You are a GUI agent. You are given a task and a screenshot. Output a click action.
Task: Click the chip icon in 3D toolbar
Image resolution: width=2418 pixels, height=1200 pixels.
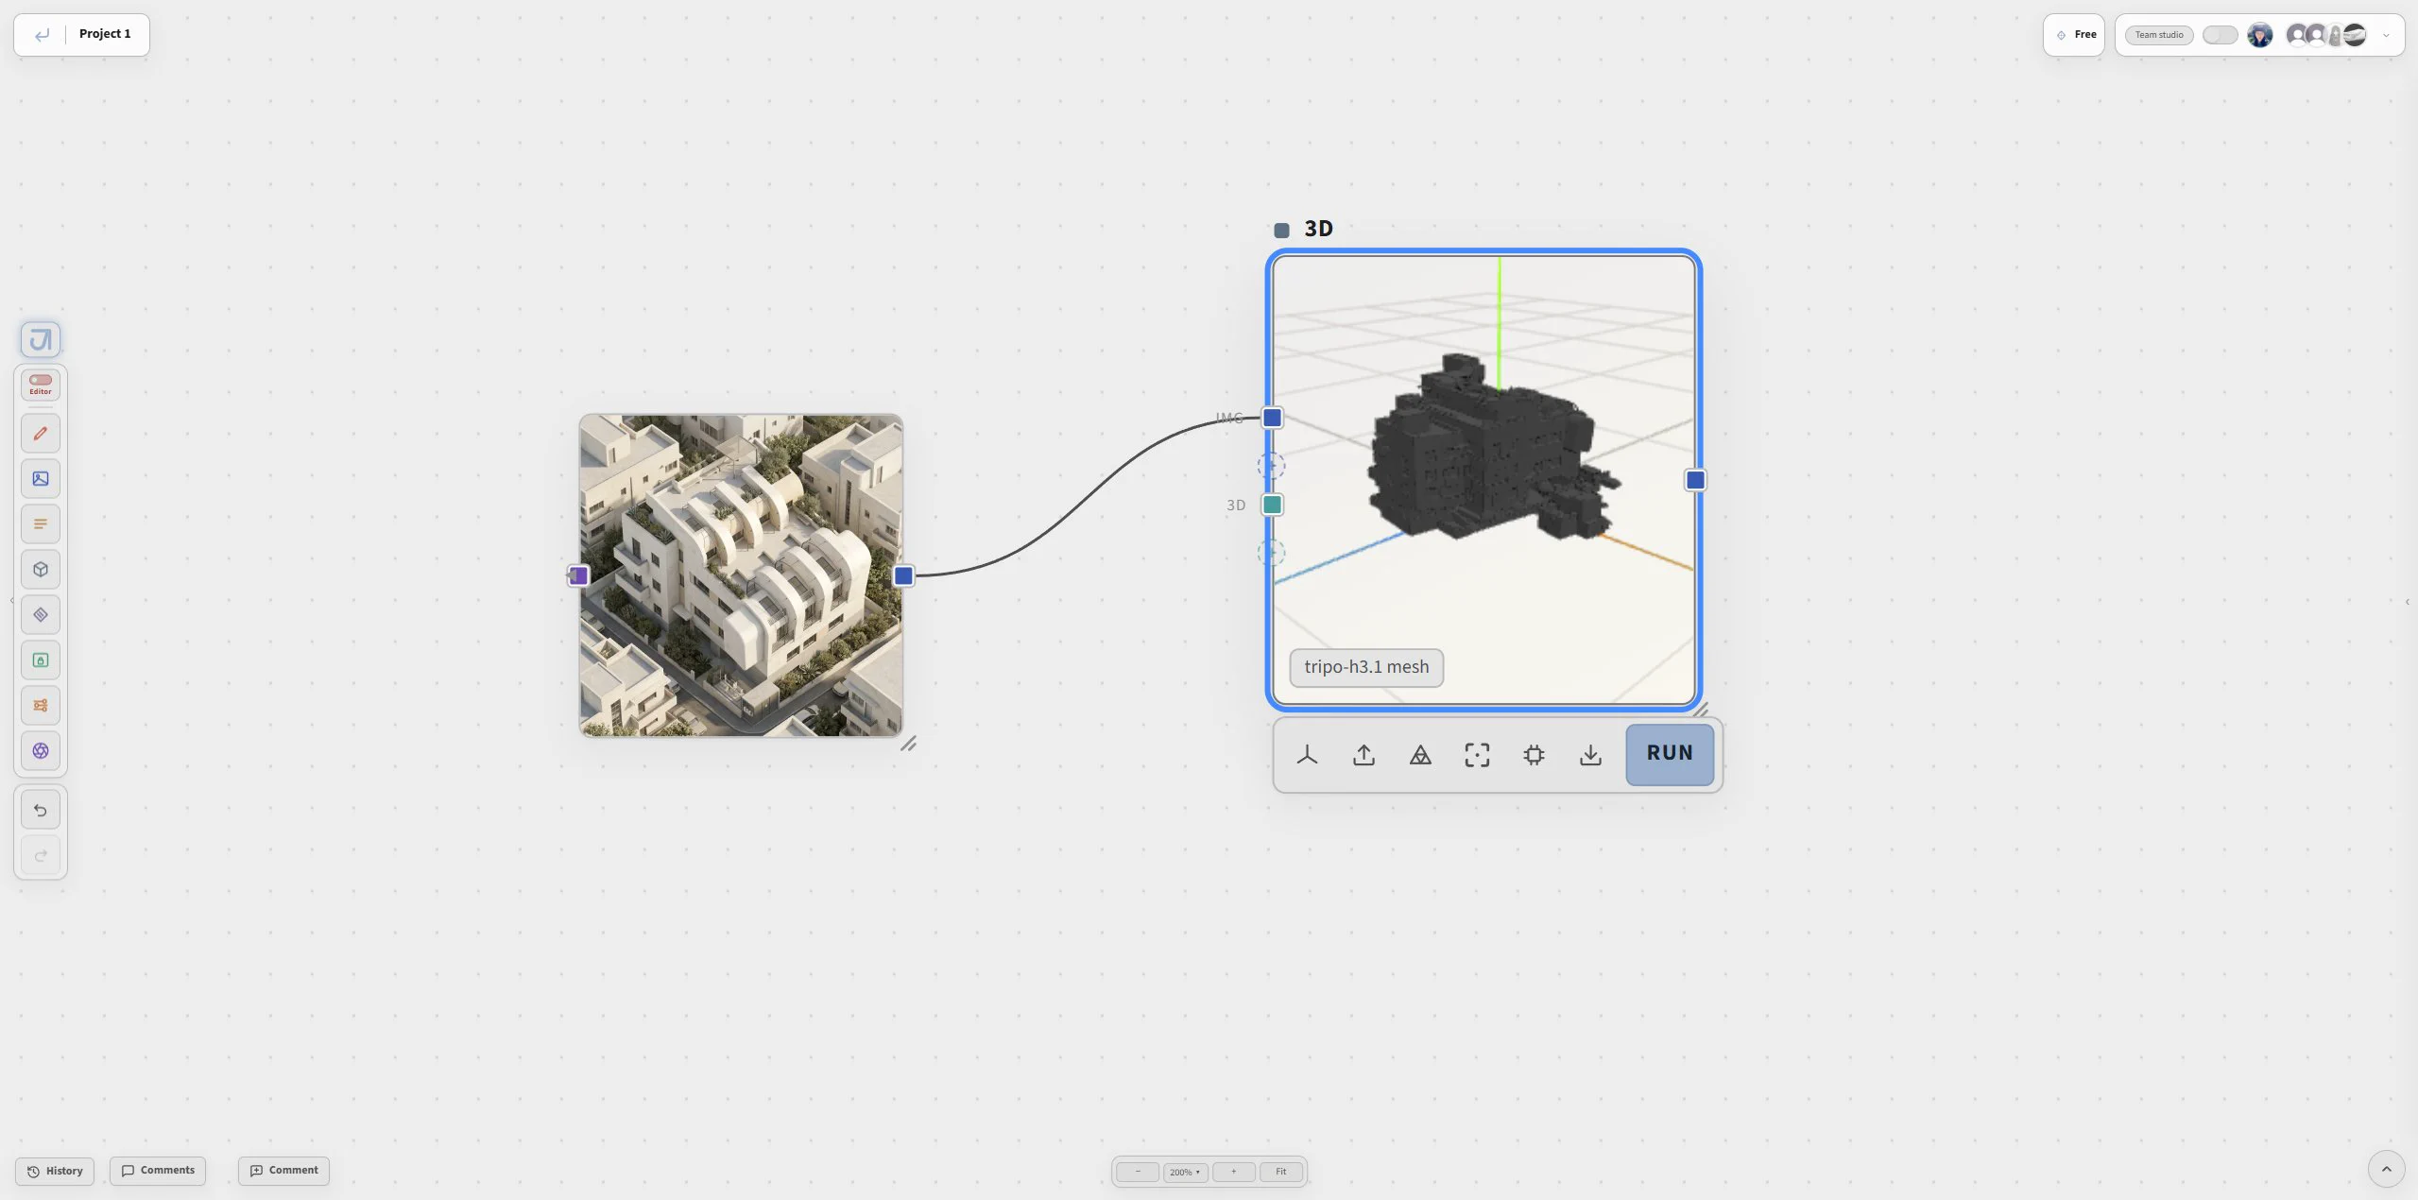point(1534,755)
